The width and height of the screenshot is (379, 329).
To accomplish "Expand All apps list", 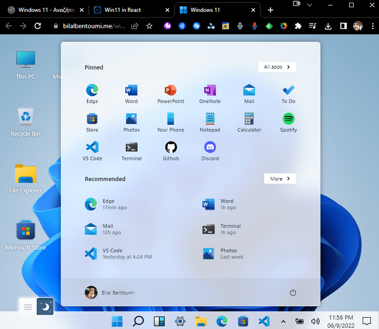I will pos(277,67).
